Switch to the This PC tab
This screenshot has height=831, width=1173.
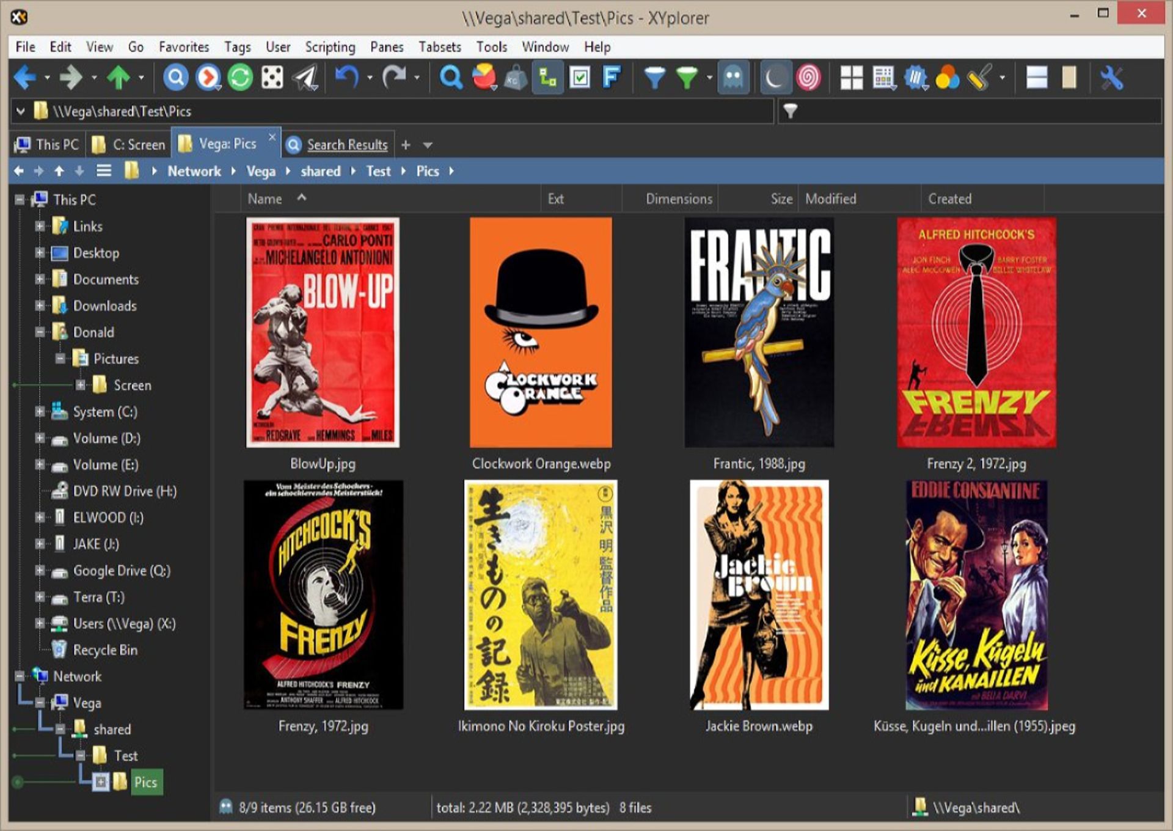(x=48, y=145)
